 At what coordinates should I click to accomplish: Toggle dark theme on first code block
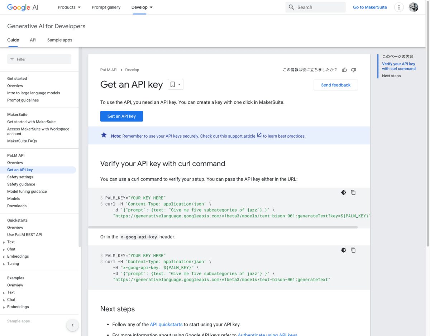tap(344, 192)
